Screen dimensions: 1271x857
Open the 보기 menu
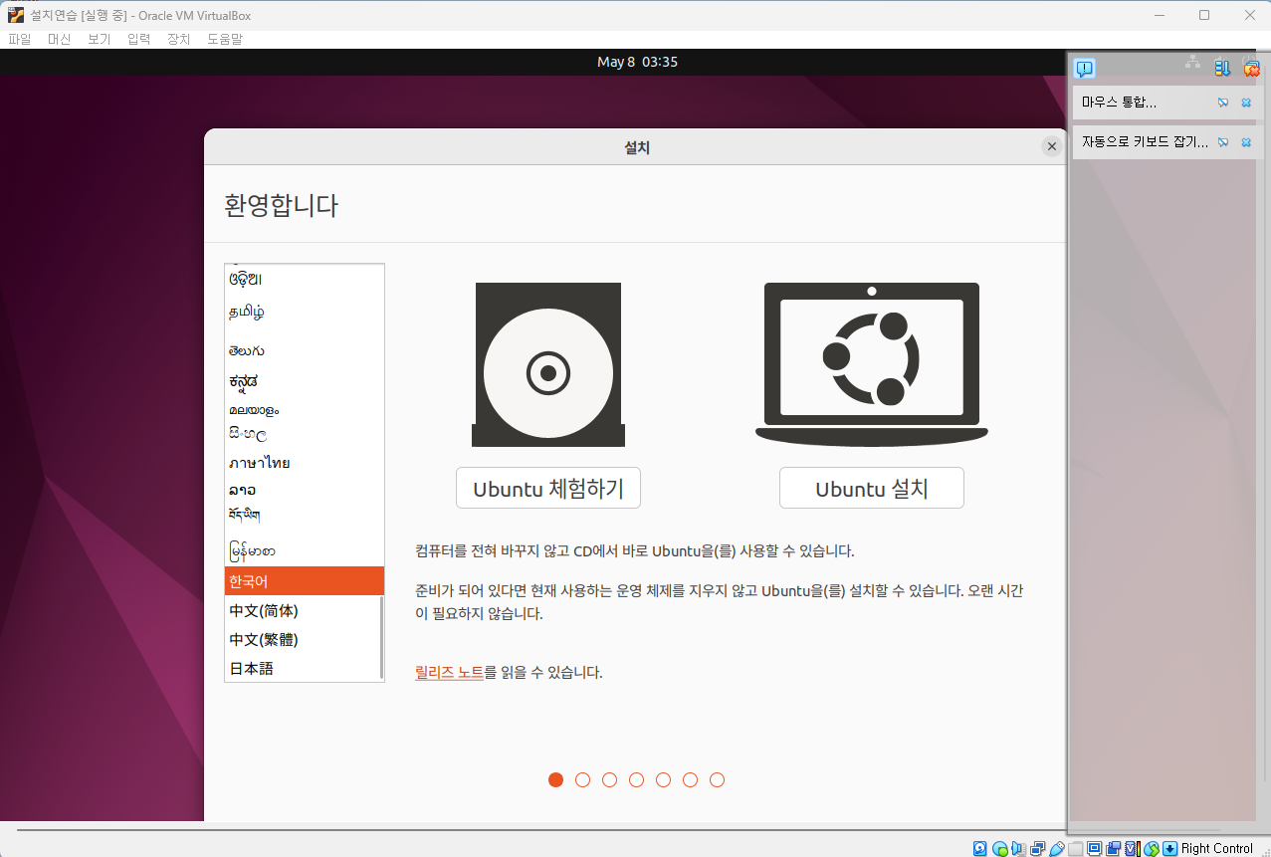click(x=100, y=39)
